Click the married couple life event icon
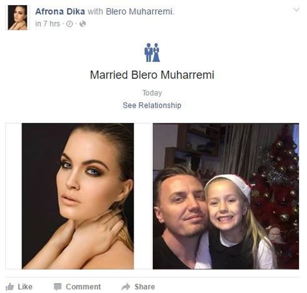Screen dimensions: 307x293 pos(152,52)
